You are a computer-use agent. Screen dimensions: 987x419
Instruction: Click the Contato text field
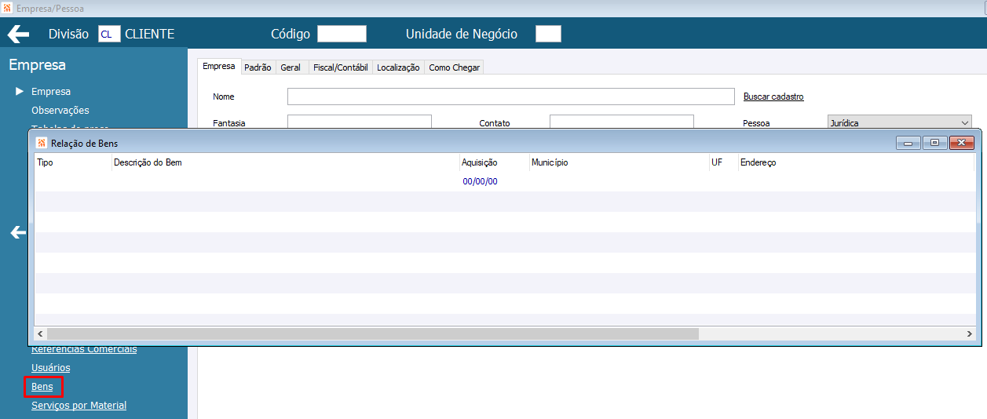tap(622, 122)
